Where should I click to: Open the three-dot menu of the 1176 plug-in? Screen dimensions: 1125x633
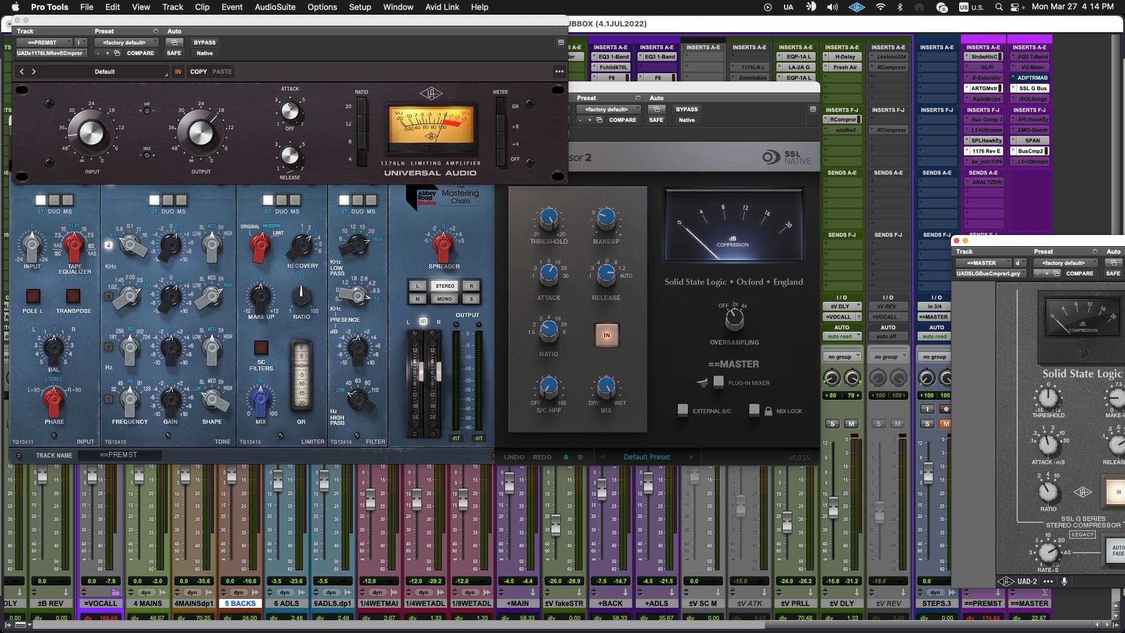[559, 72]
